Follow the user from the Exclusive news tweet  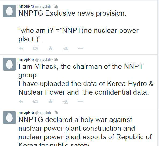coord(66,48)
